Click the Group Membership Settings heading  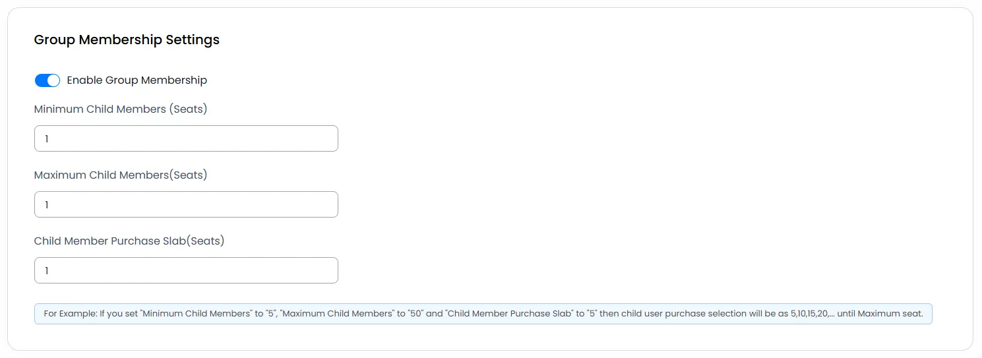[x=127, y=40]
